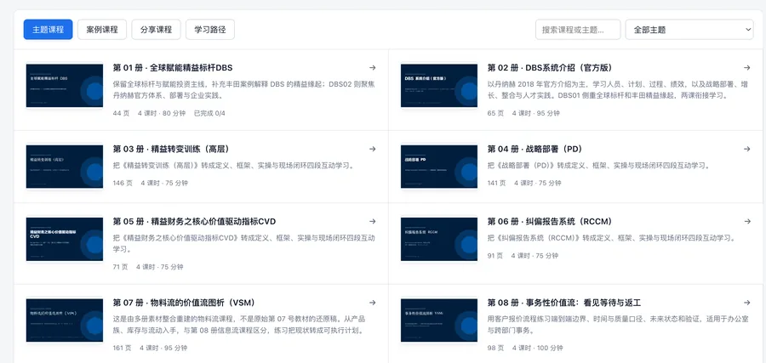Viewport: 766px width, 363px height.
Task: Click 第 01 册 description starting 保留全球标杆
Action: [243, 90]
